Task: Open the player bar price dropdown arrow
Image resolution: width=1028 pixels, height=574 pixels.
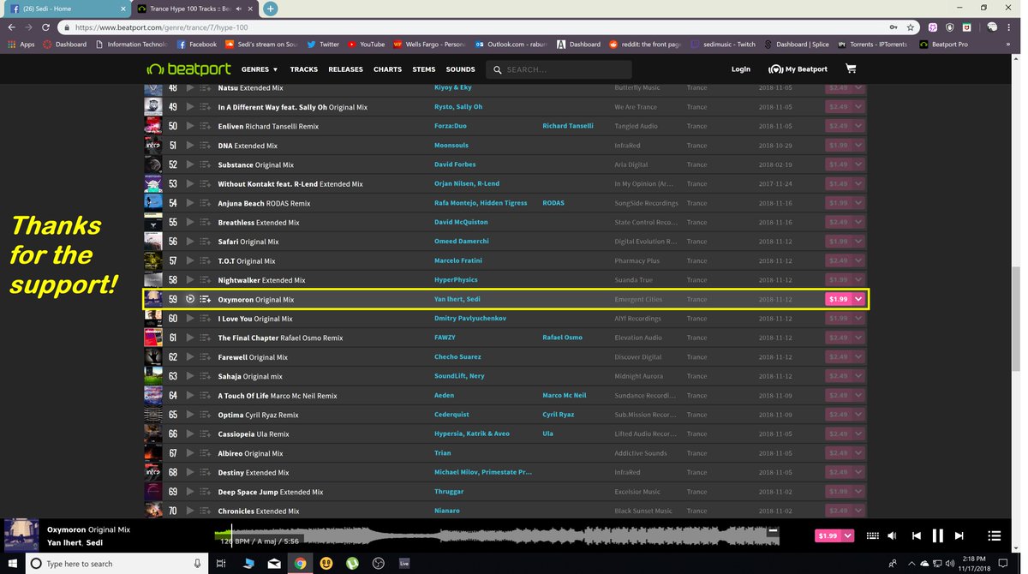Action: click(x=849, y=535)
